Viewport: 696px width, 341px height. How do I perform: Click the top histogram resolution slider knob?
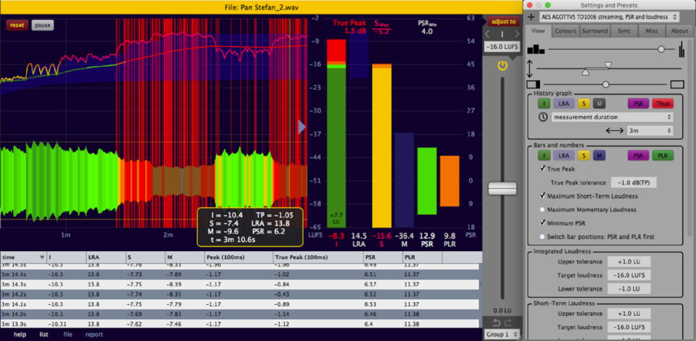pos(661,49)
